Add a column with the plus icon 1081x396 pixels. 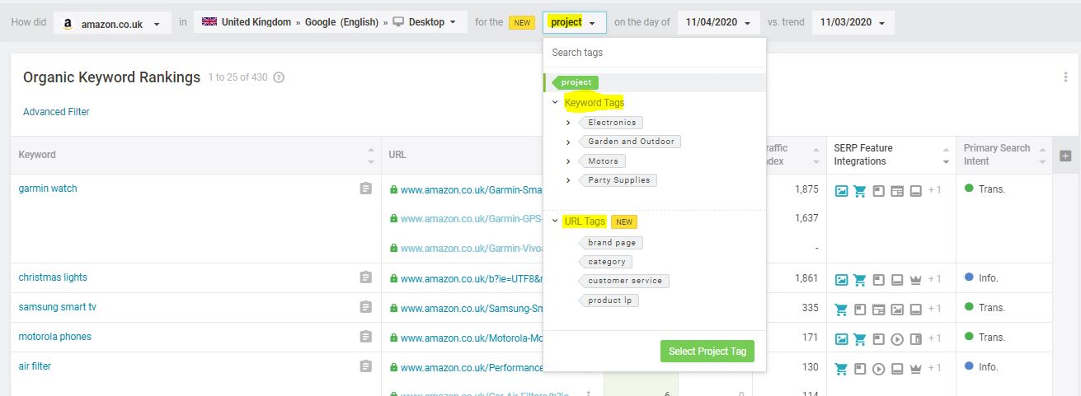[x=1065, y=156]
